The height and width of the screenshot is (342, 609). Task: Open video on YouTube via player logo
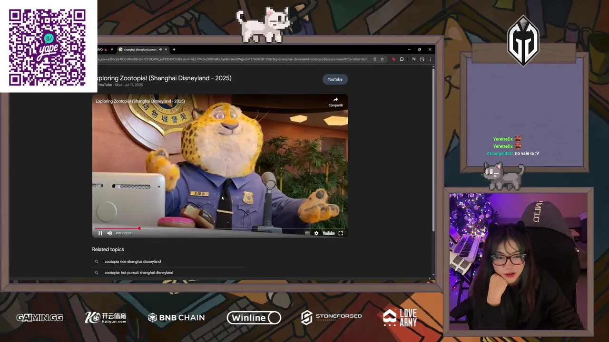click(329, 233)
